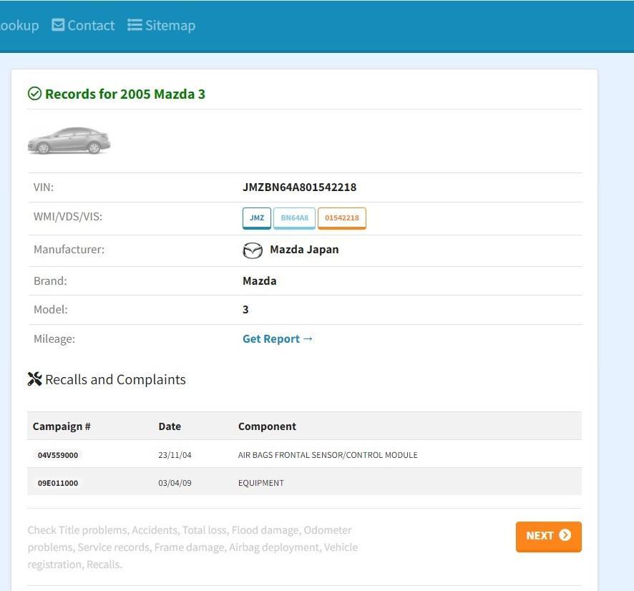634x591 pixels.
Task: Open the Contact menu item
Action: pyautogui.click(x=83, y=25)
